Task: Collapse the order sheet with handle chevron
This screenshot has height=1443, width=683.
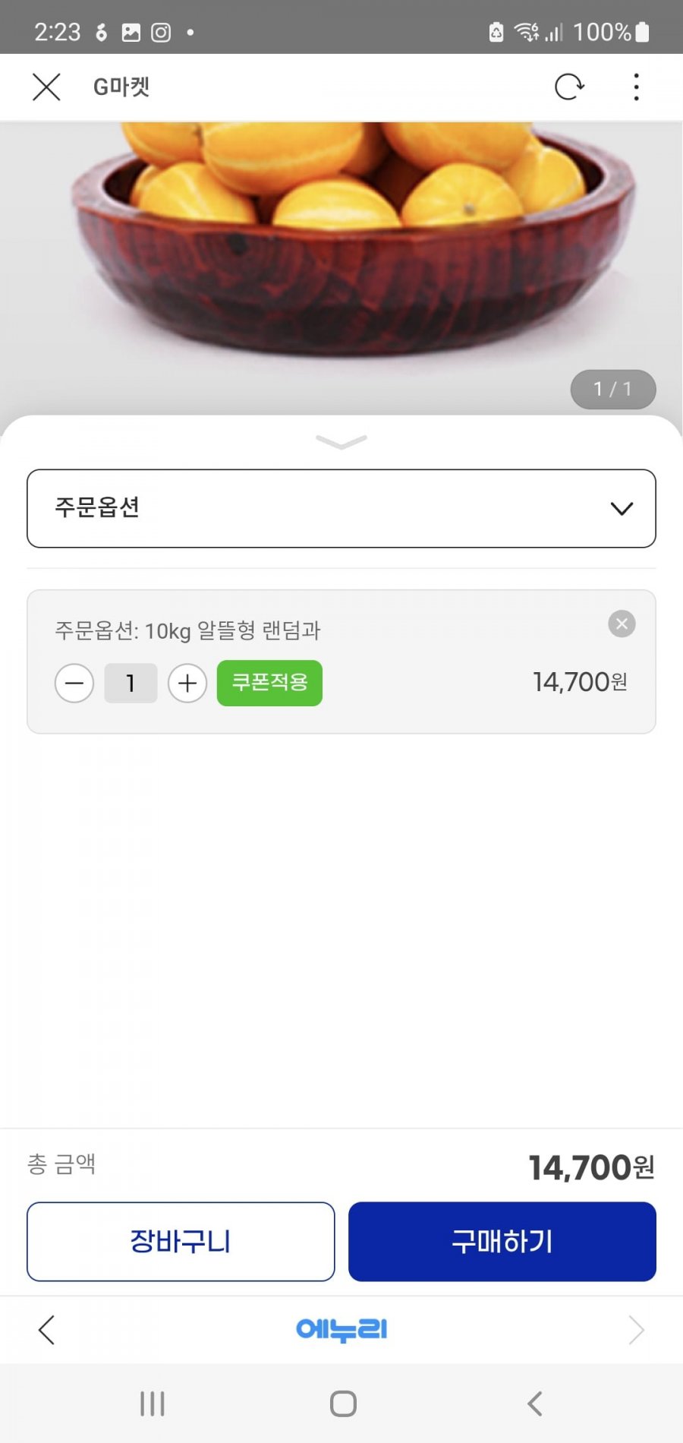Action: (341, 442)
